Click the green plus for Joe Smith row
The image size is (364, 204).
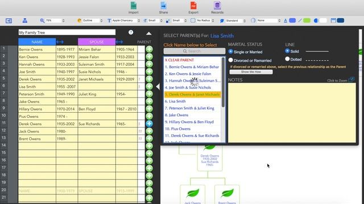[149, 71]
